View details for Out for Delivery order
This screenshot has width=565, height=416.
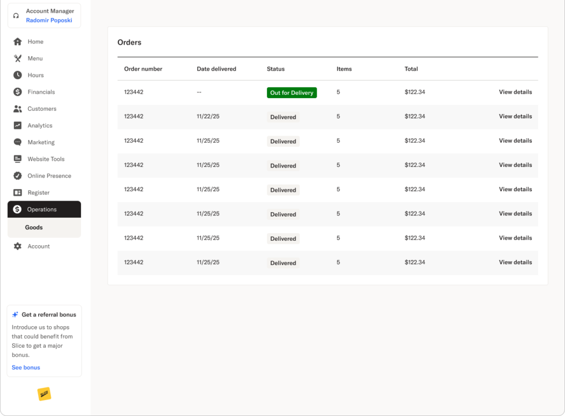point(515,92)
